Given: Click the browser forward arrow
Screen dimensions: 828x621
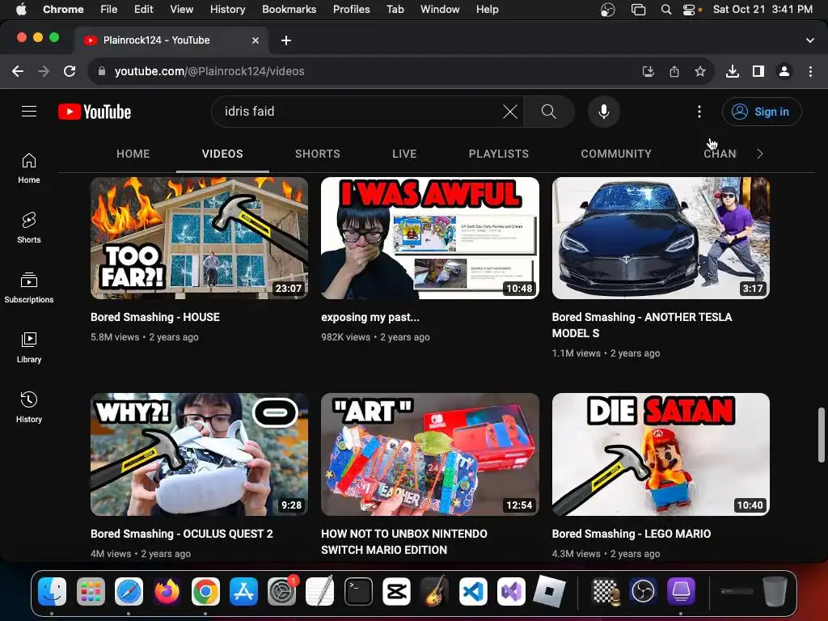Looking at the screenshot, I should [x=44, y=71].
